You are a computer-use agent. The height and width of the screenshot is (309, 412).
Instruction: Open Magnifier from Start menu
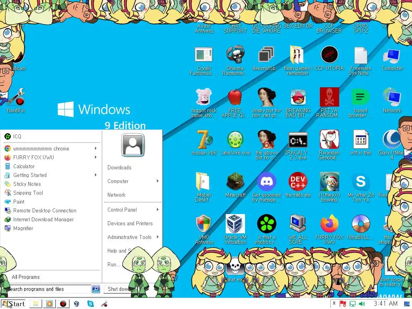pos(51,229)
